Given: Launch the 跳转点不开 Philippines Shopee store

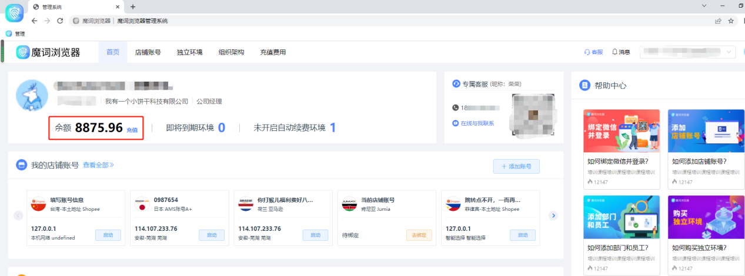Looking at the screenshot, I should click(x=523, y=235).
